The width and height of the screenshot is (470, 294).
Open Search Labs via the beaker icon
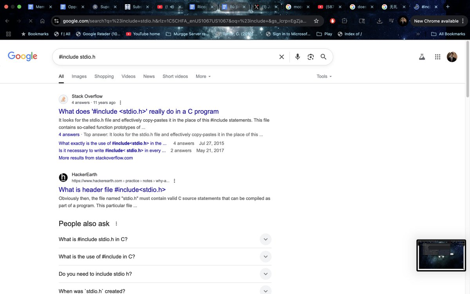click(422, 56)
